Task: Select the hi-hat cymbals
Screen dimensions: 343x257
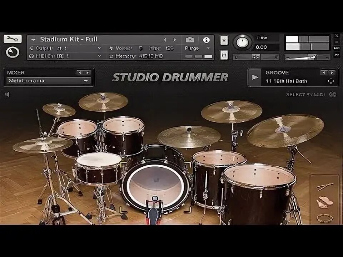Action: 43,145
